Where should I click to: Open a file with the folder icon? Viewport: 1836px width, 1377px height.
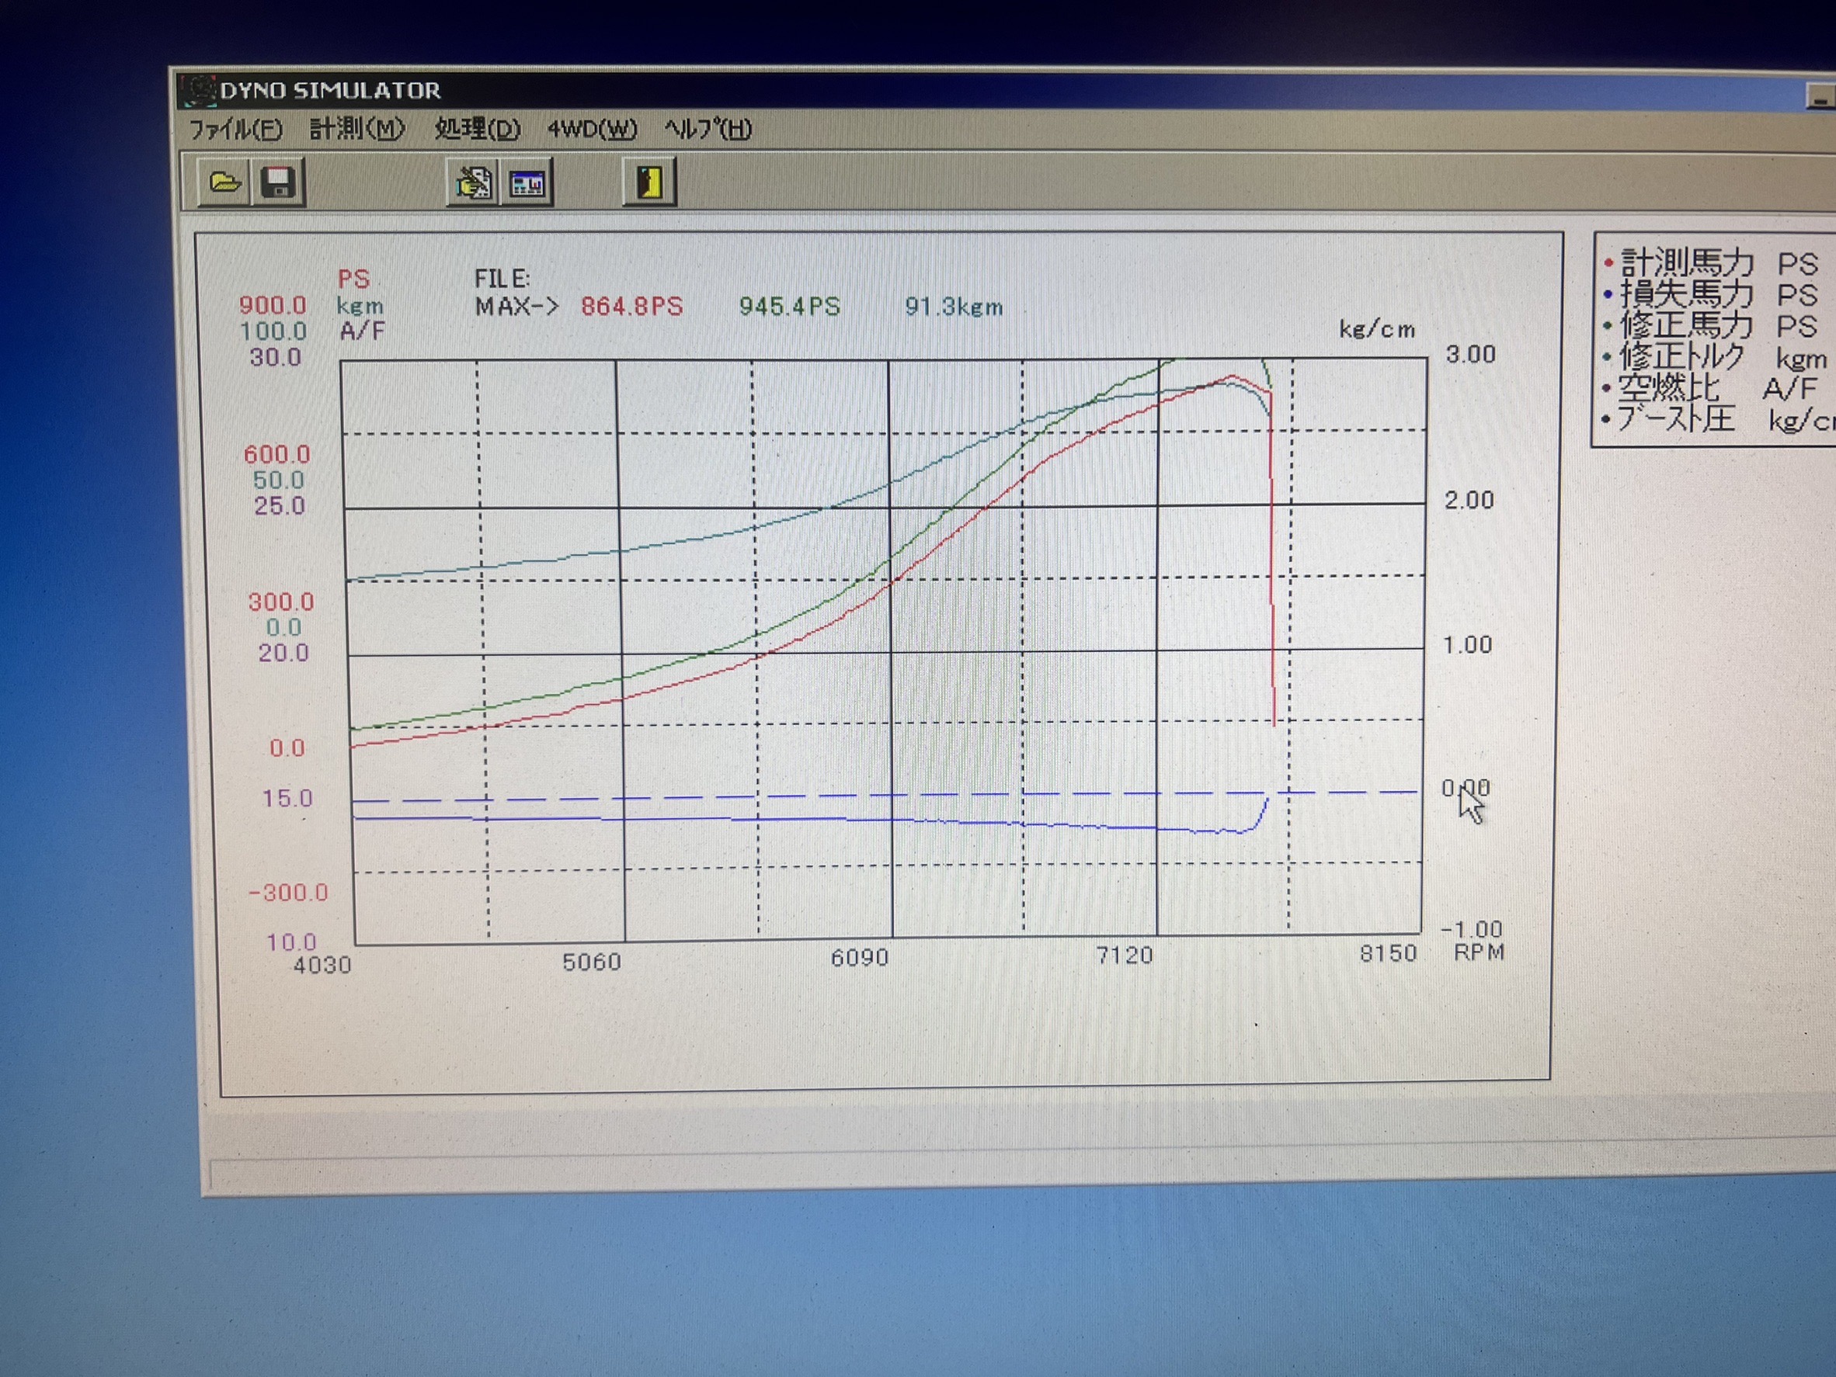tap(224, 182)
